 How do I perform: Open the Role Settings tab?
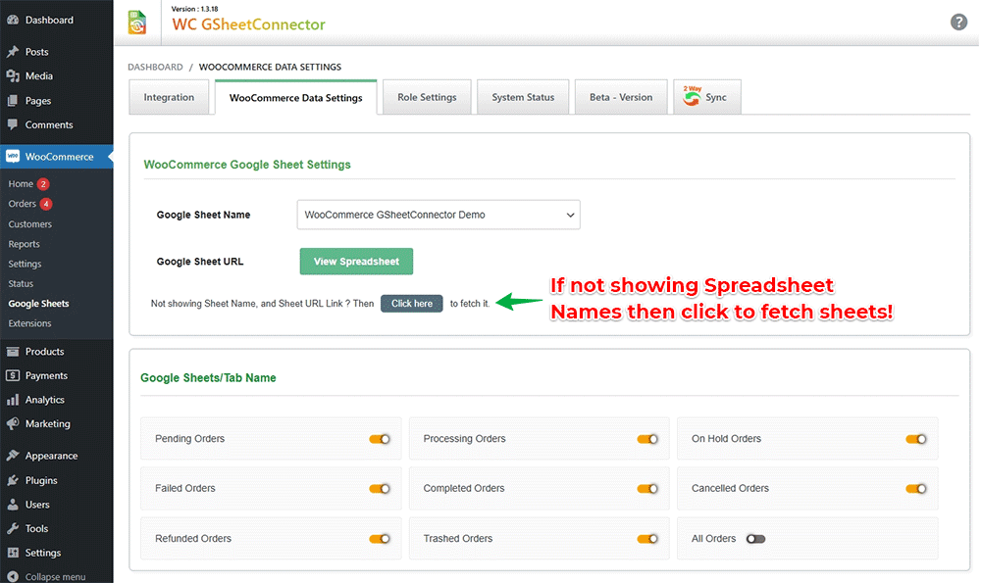click(427, 97)
